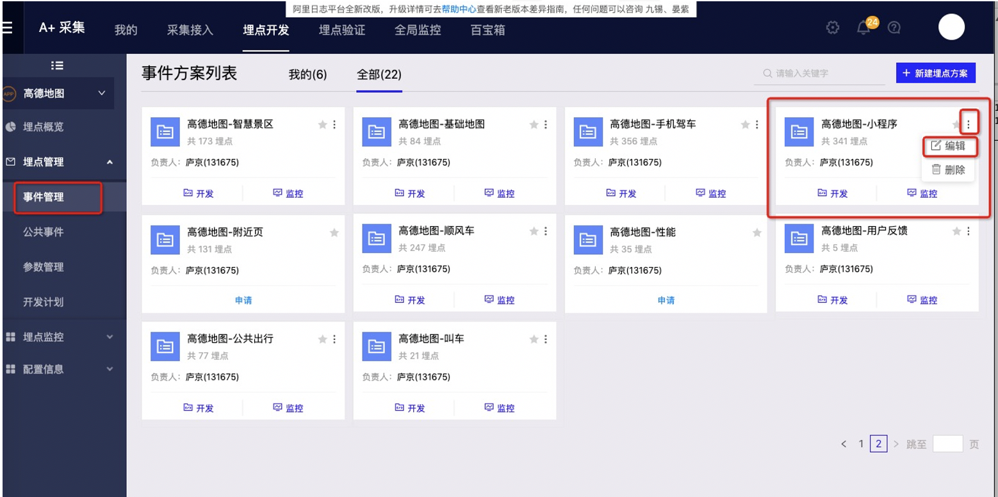
Task: Click 监控 on 高德地图-手机驾车 card
Action: coord(710,193)
